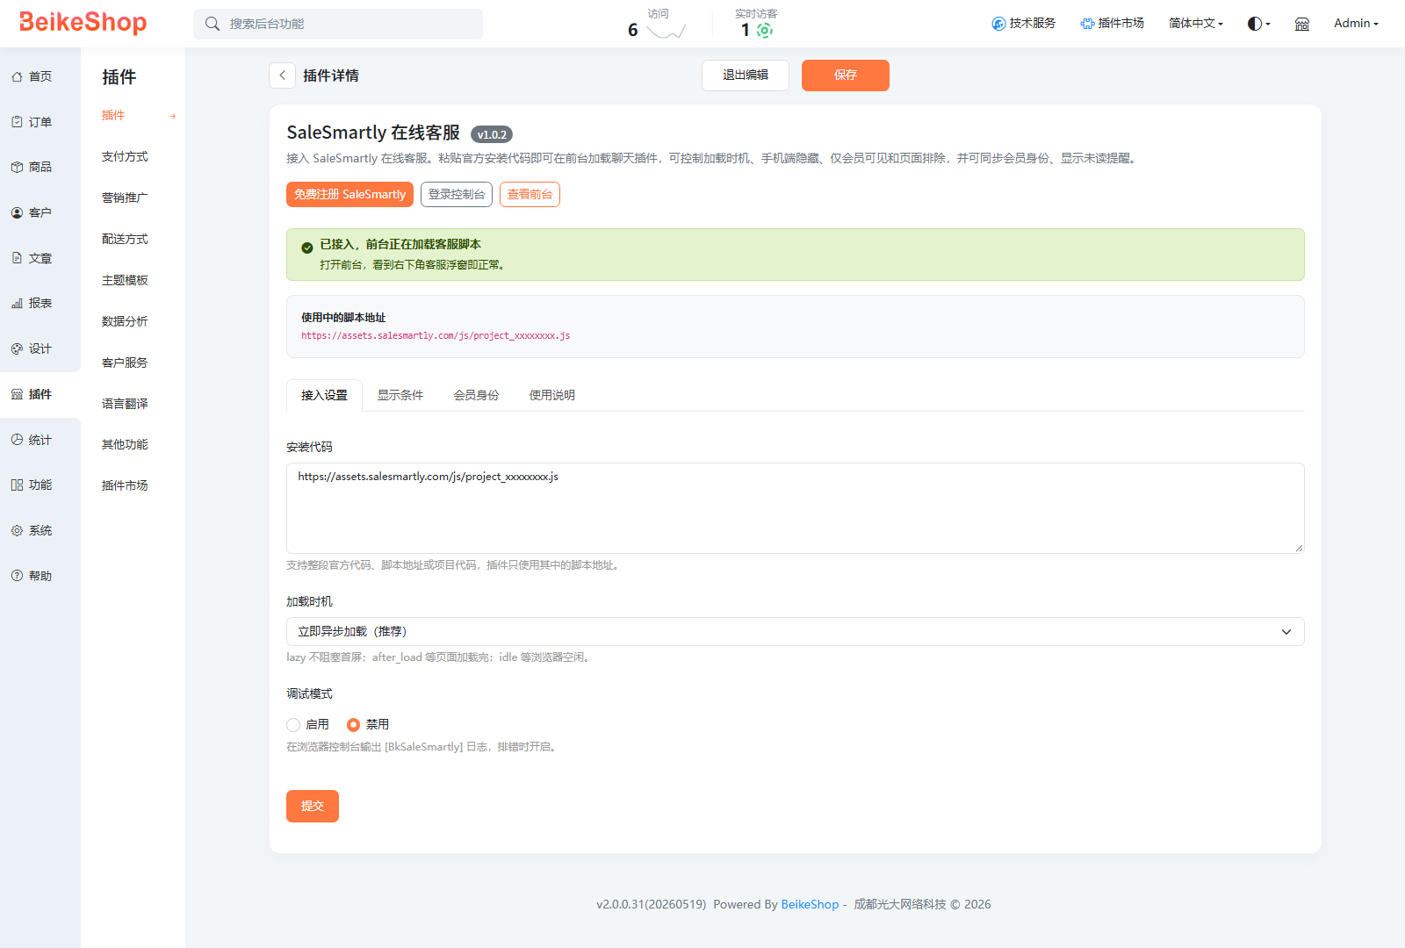Click the 搜索后台功能 search field
Viewport: 1405px width, 948px height.
[338, 24]
